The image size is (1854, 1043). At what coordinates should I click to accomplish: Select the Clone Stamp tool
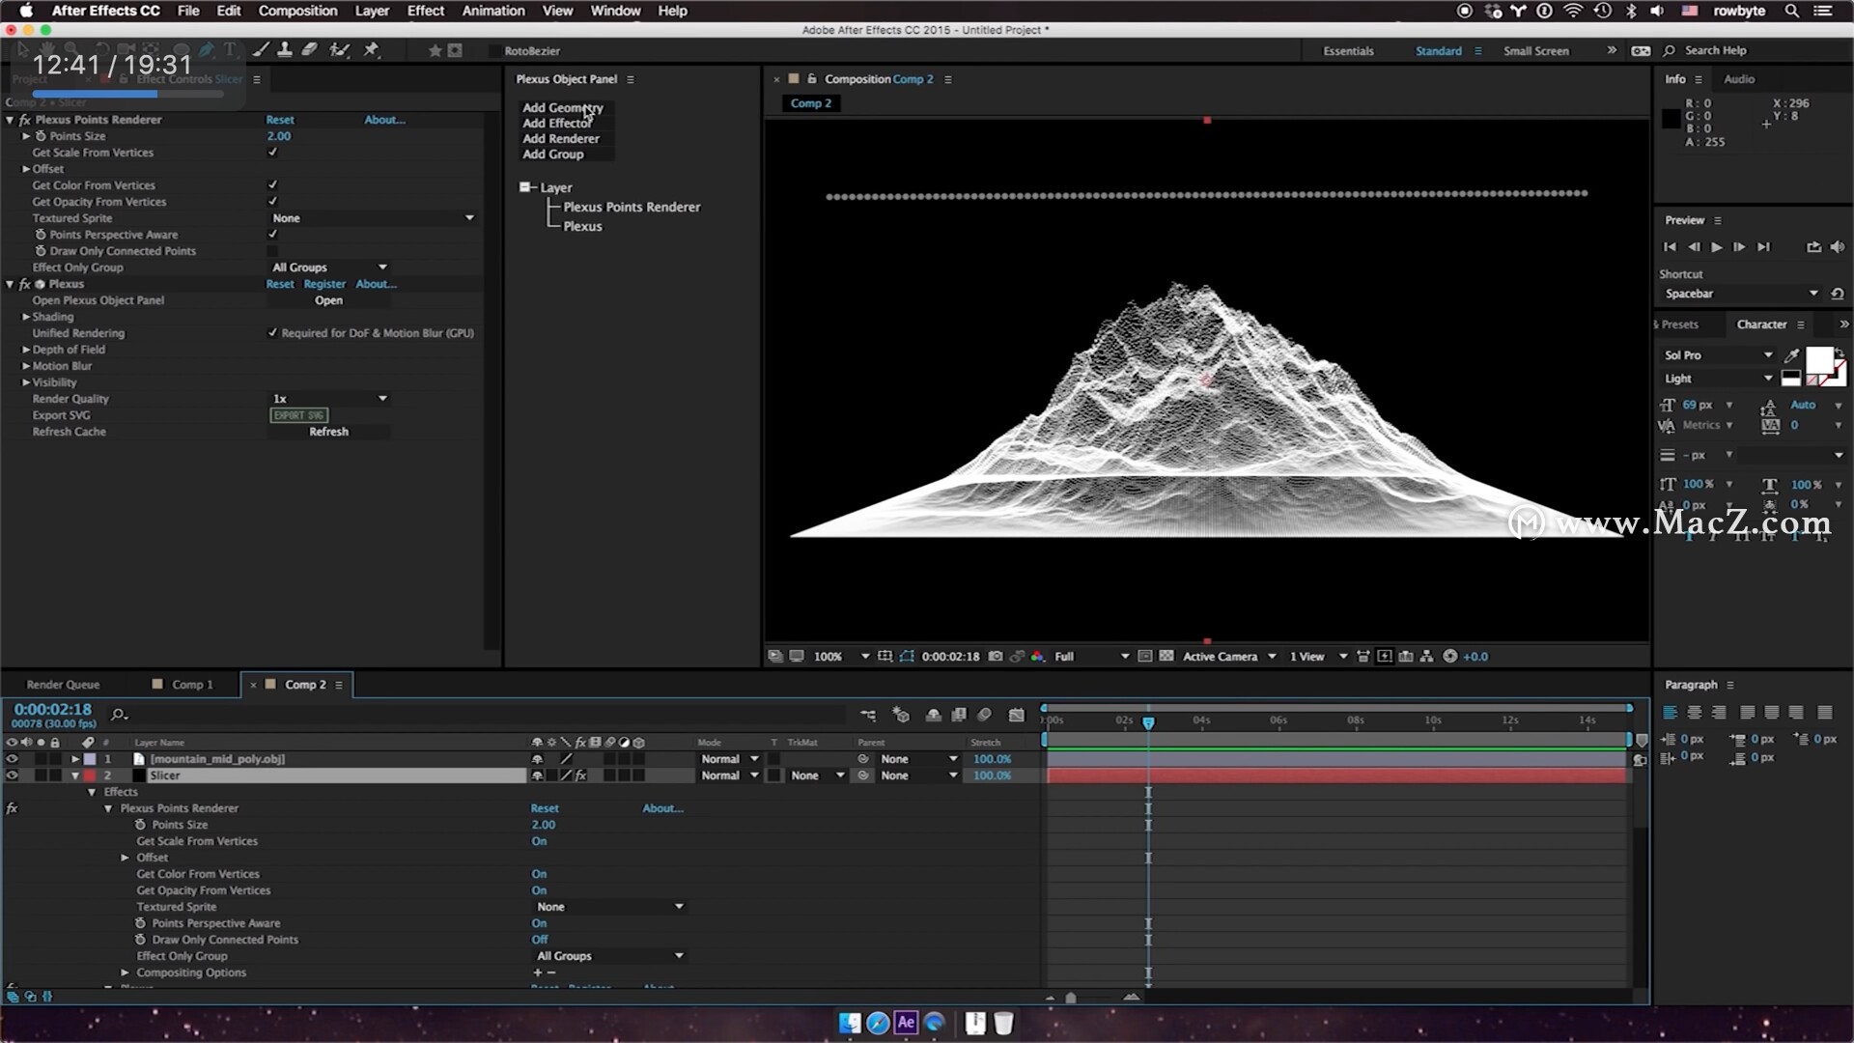[x=285, y=50]
